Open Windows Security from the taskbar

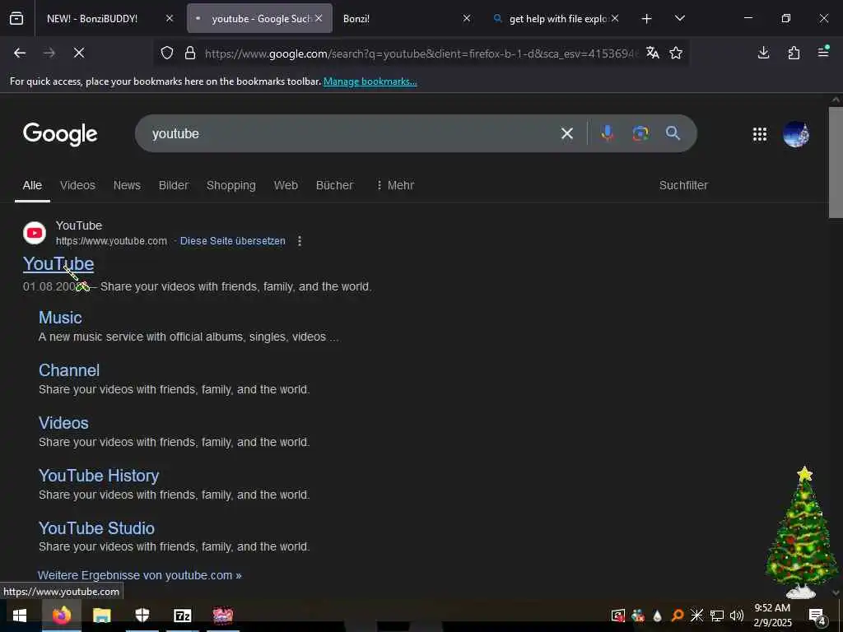(142, 616)
